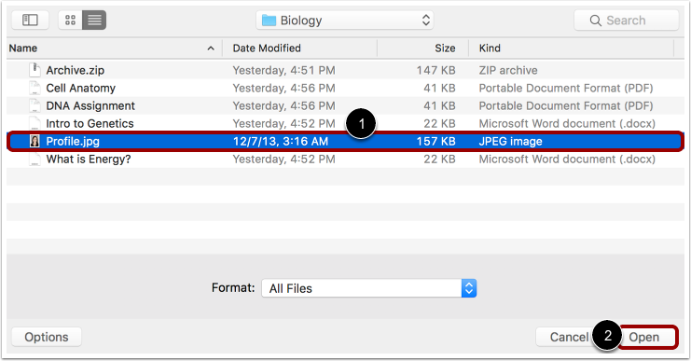Click the Open button

pos(643,337)
